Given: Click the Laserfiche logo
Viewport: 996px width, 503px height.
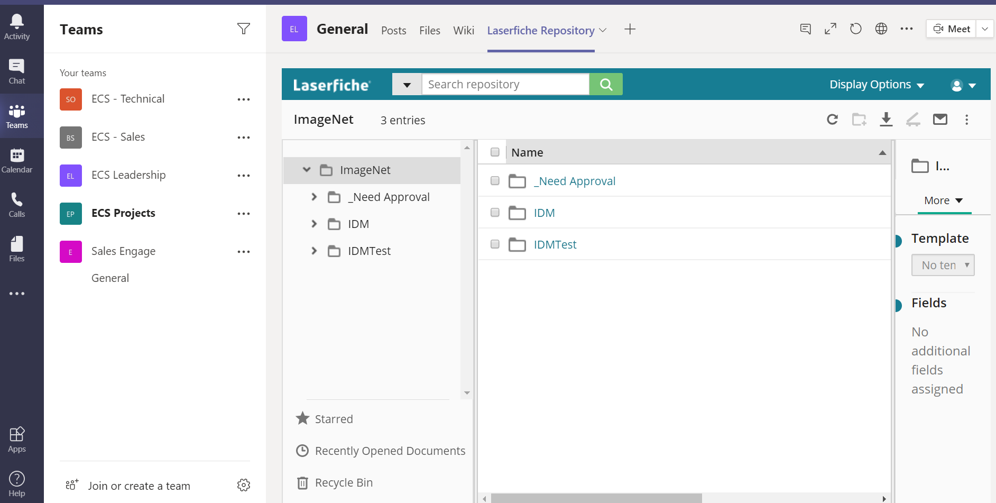Looking at the screenshot, I should [x=332, y=85].
